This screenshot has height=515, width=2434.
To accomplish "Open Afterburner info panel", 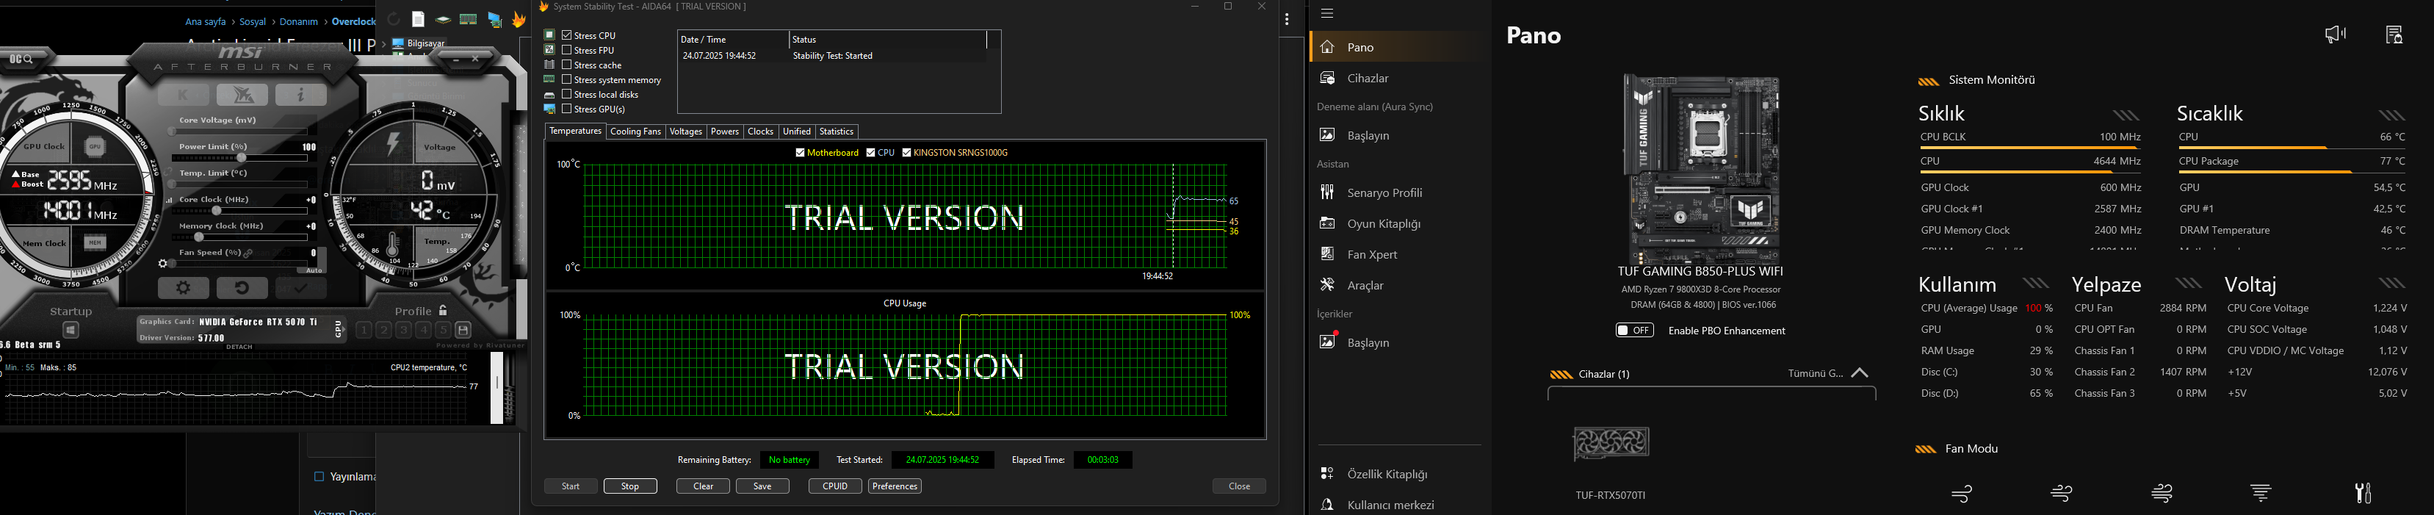I will pos(300,95).
